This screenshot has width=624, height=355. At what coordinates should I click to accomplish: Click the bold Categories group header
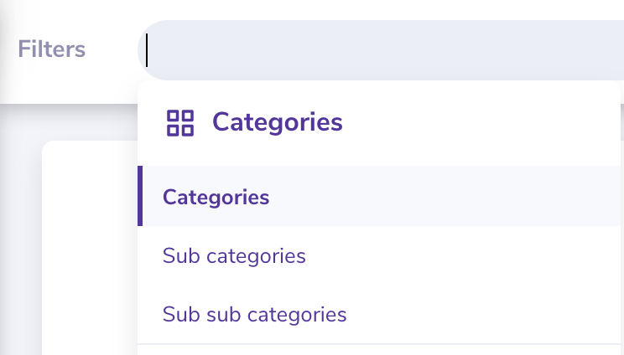tap(278, 122)
